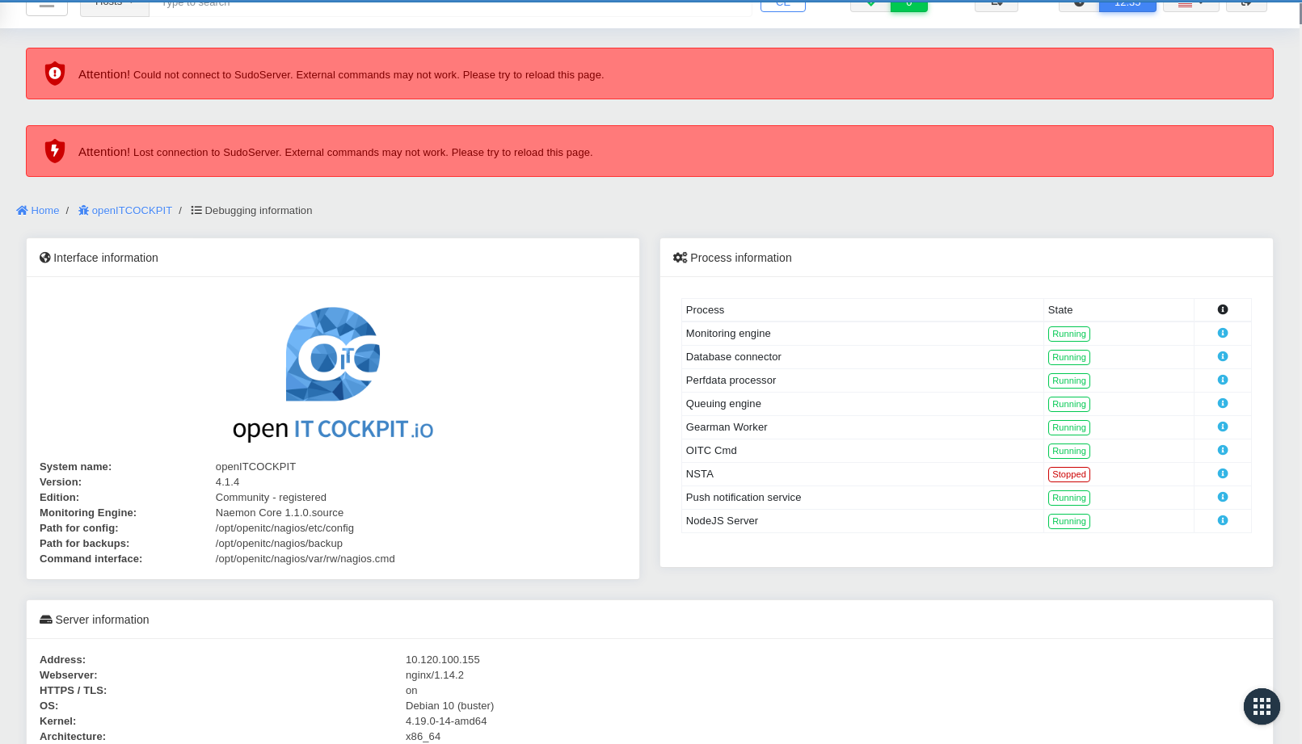Click lightning shield icon in 'Lost connection' alert

point(54,151)
